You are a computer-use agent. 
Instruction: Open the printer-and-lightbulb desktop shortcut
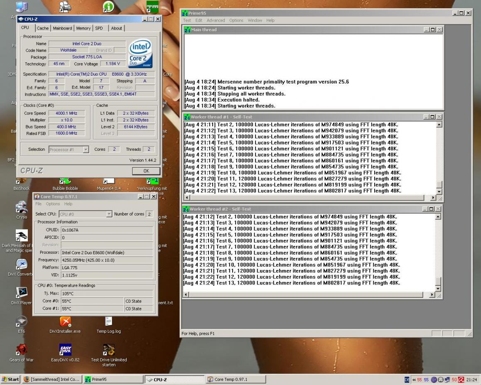(x=65, y=7)
